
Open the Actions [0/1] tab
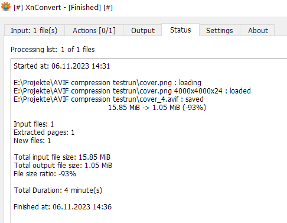94,30
